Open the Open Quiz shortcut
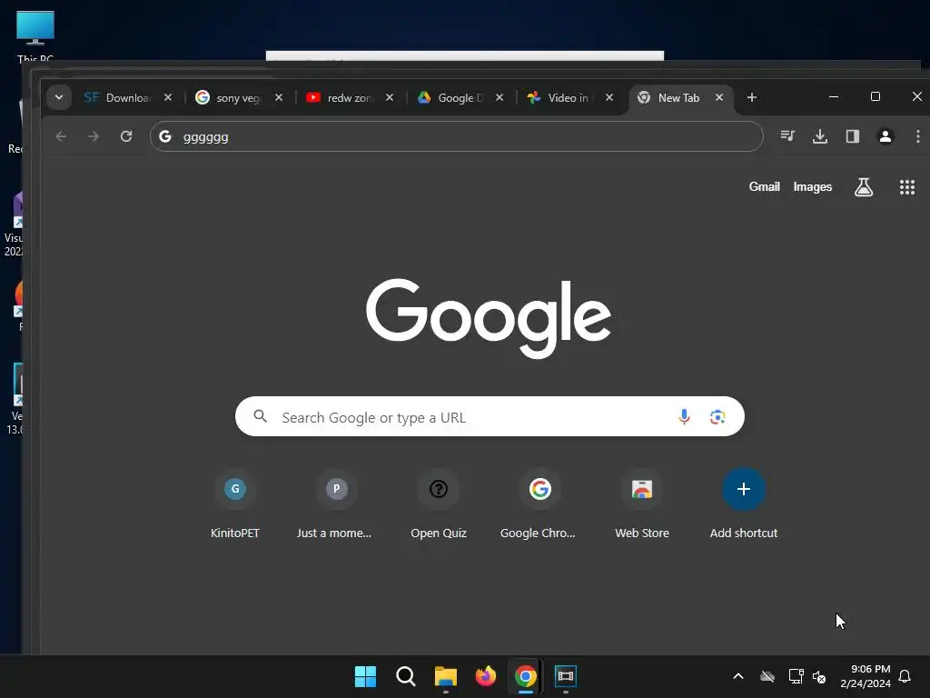 439,504
